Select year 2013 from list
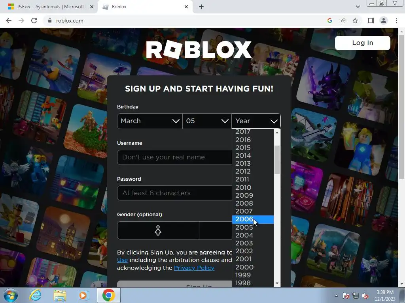 [x=253, y=163]
